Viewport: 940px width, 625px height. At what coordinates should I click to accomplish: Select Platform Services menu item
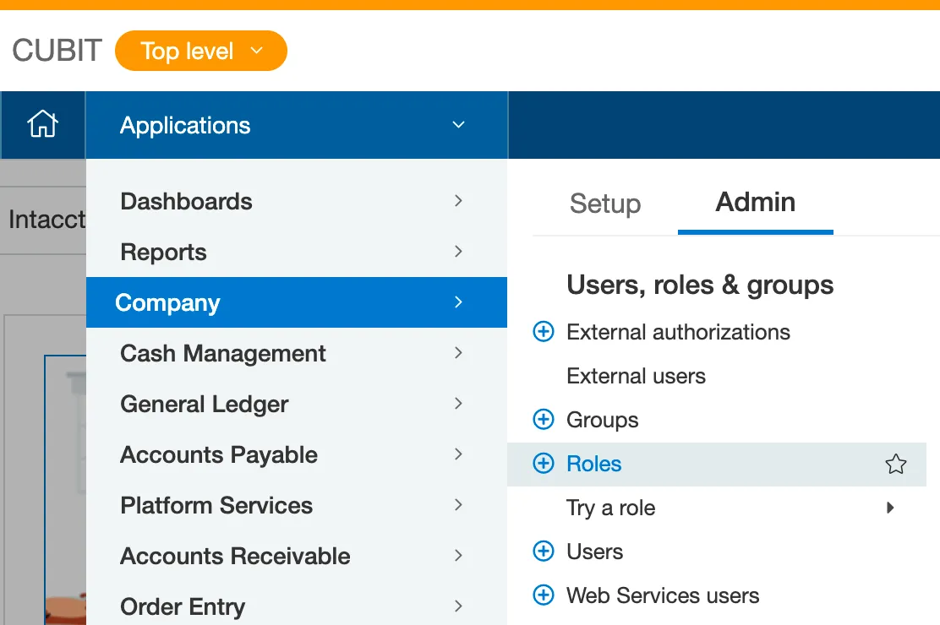[297, 505]
